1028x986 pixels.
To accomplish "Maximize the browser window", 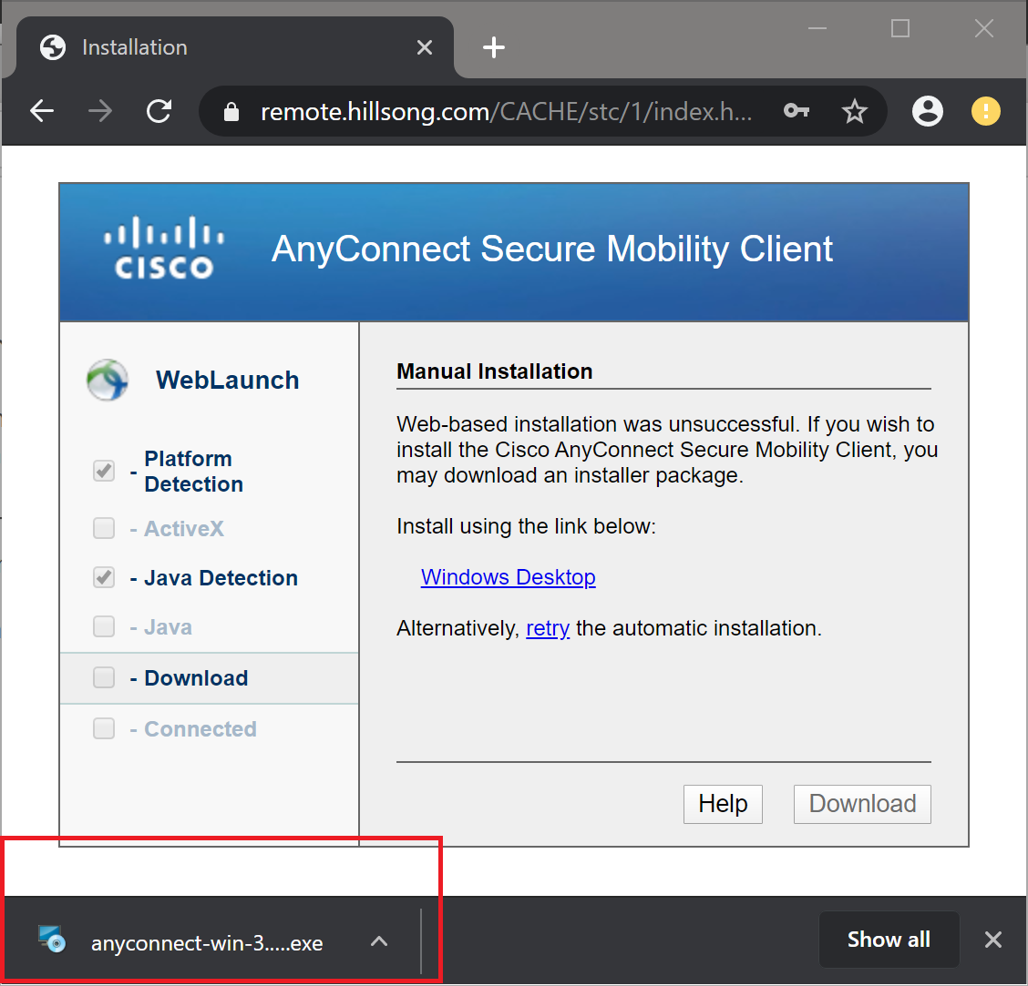I will 900,28.
